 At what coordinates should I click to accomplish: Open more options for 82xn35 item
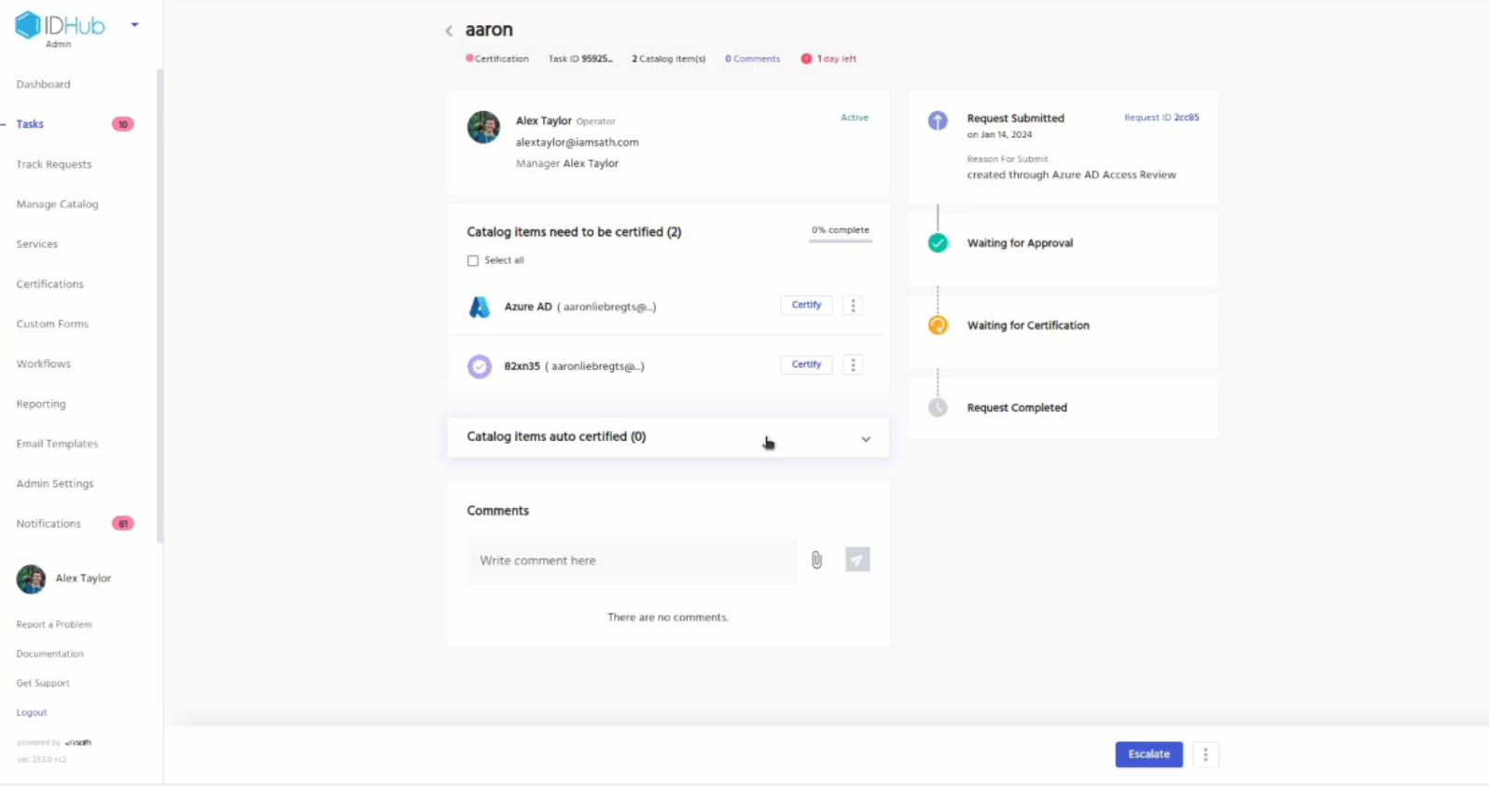tap(853, 365)
